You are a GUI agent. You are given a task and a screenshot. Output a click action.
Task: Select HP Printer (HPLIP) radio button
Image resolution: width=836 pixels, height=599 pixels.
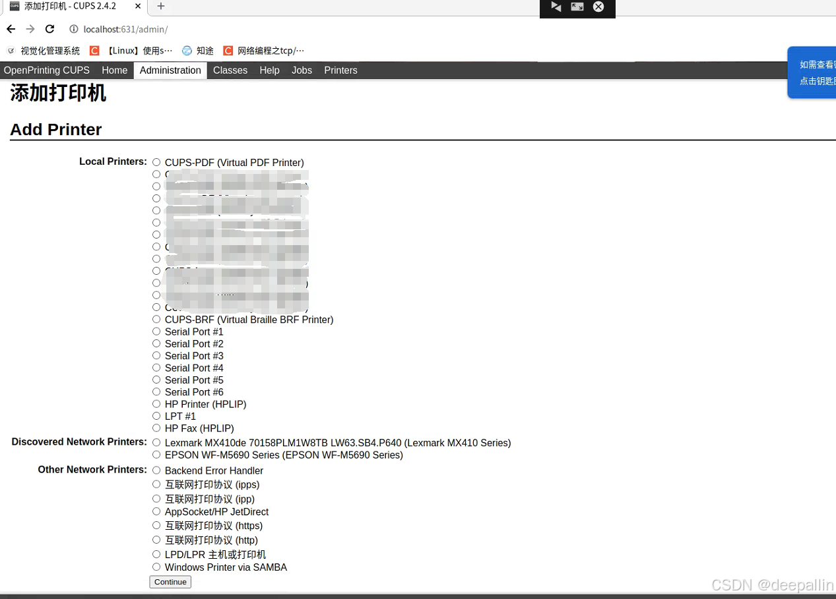156,404
